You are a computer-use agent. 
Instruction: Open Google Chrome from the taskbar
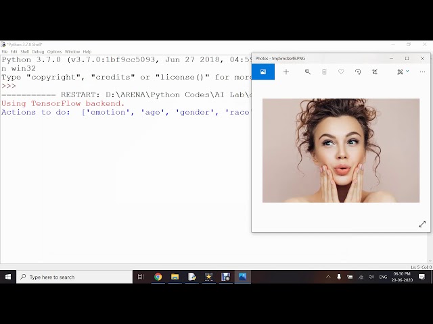(158, 277)
